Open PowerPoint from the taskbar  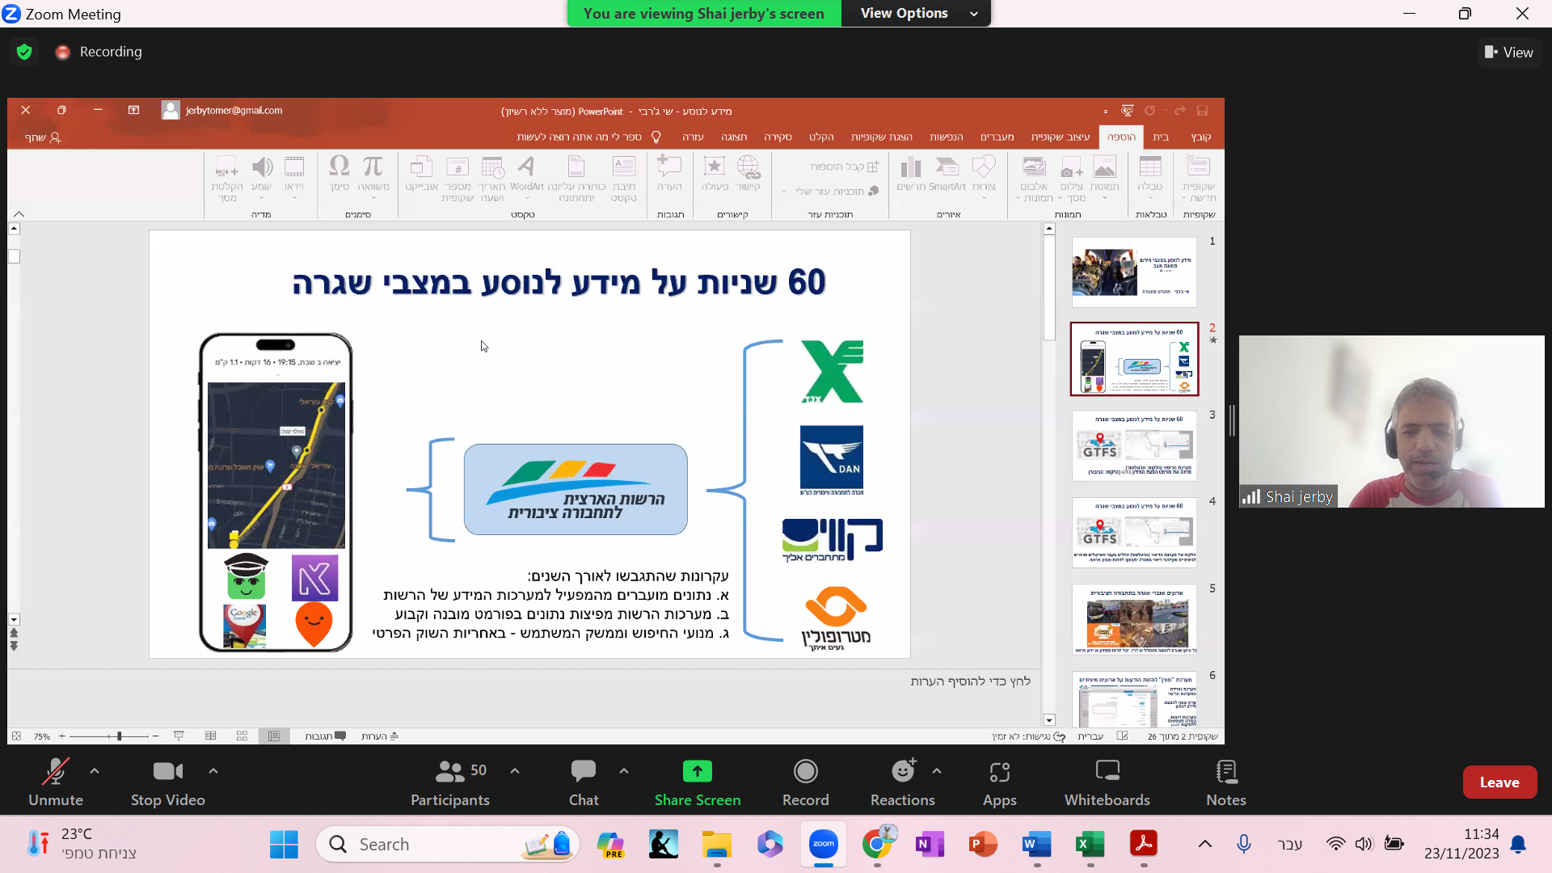(983, 844)
